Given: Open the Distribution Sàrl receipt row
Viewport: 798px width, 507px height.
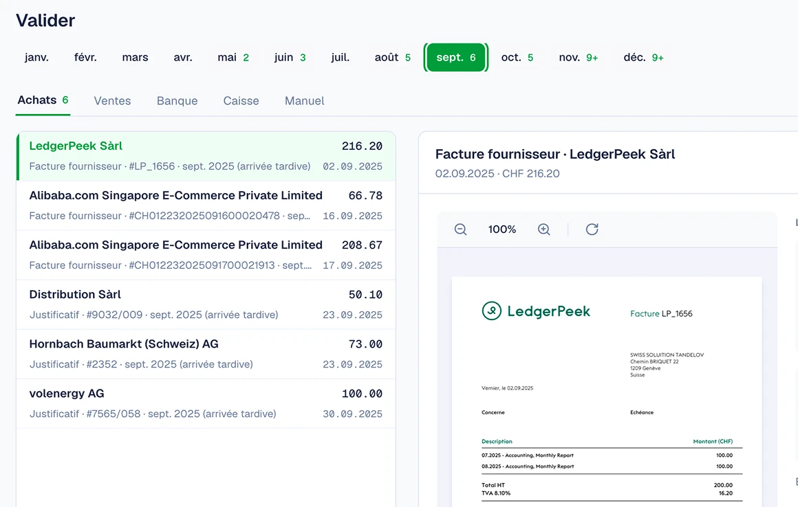Looking at the screenshot, I should [206, 304].
